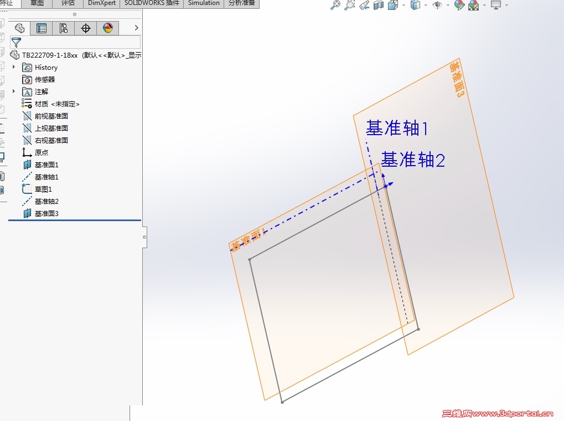Select the 注解 annotations item
564x421 pixels.
click(42, 92)
